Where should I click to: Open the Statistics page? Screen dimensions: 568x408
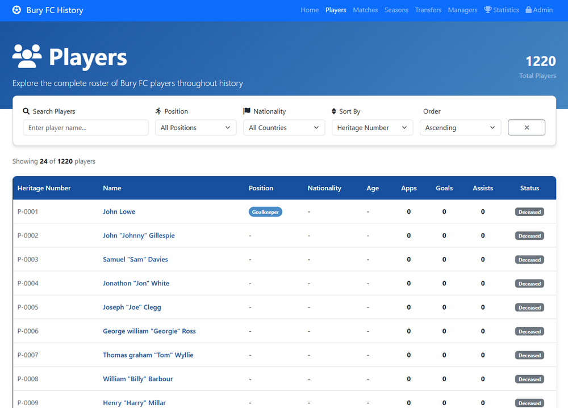tap(502, 10)
